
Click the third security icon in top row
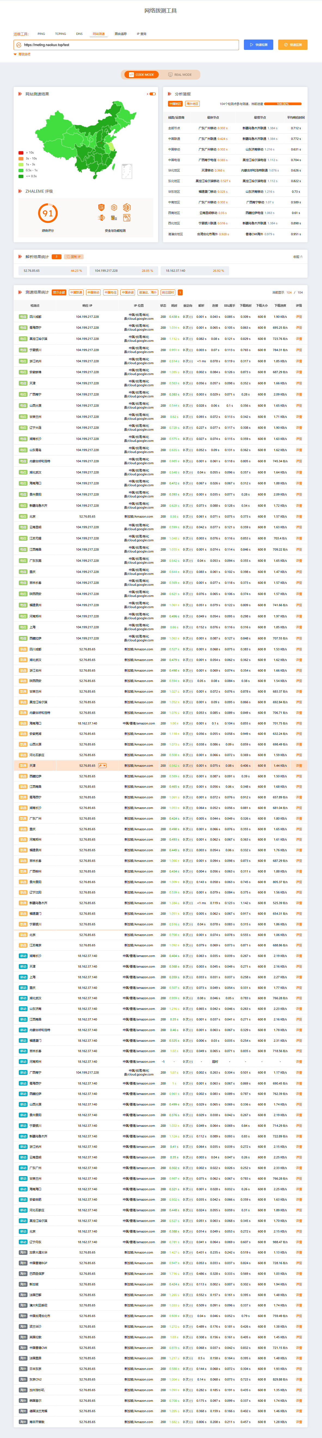tap(127, 207)
